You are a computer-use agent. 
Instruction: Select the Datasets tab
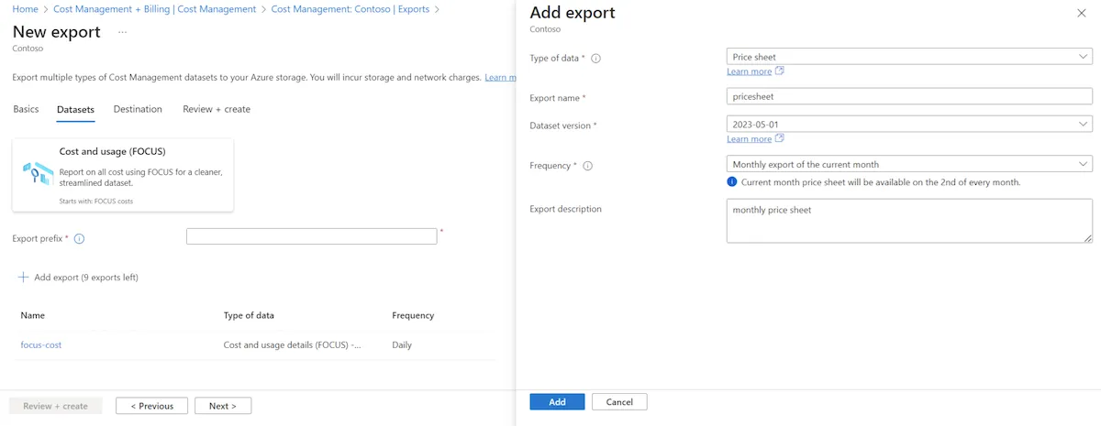75,109
